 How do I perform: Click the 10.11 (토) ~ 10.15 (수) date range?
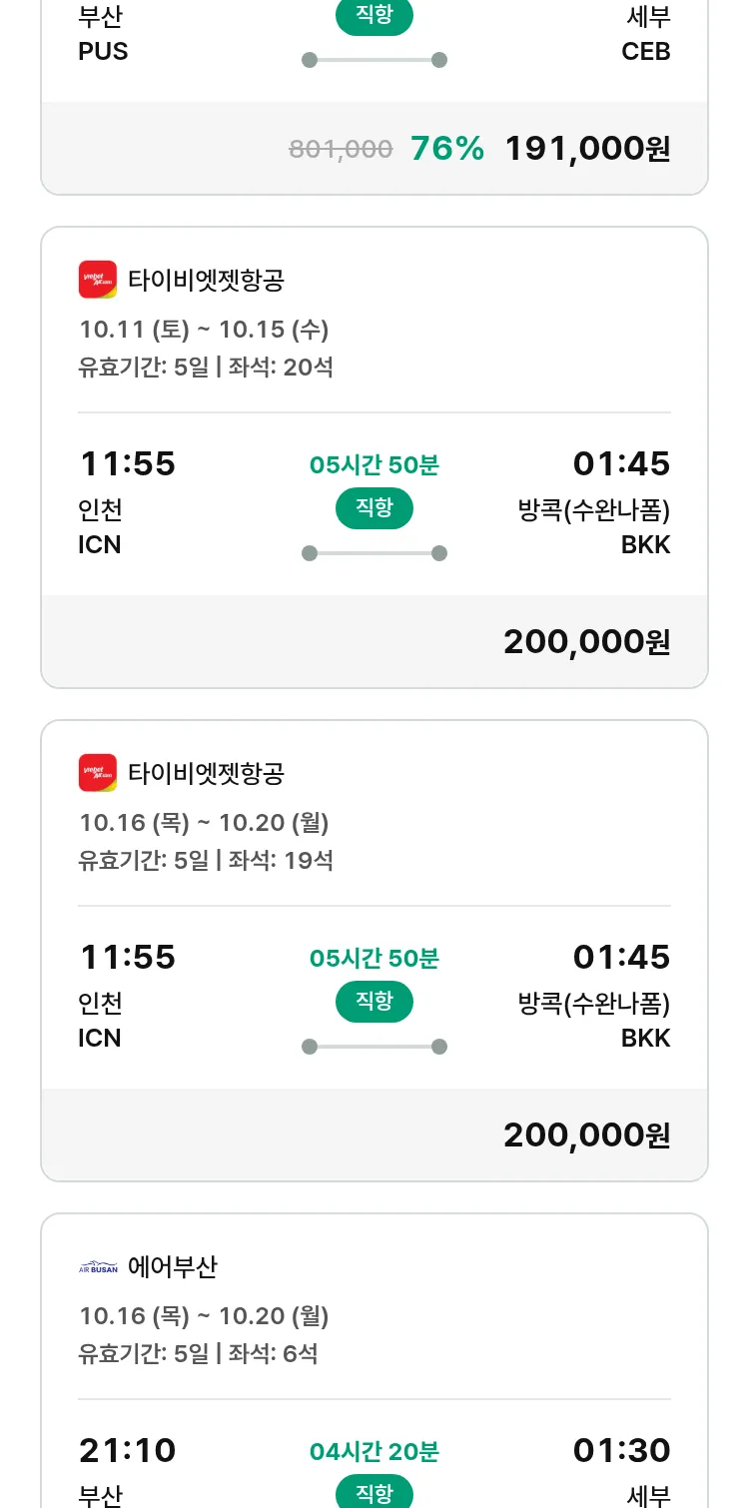[204, 330]
